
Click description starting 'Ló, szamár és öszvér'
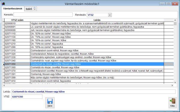click(x=87, y=27)
